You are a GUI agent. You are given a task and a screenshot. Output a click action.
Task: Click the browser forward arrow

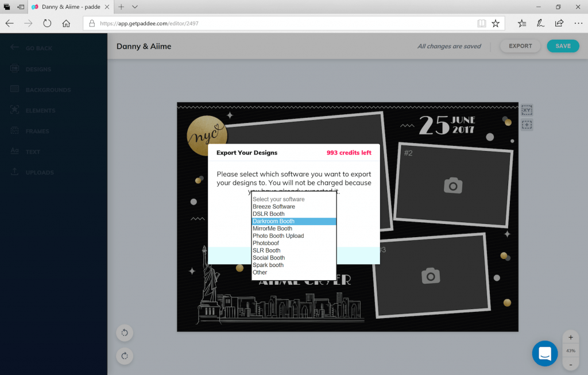28,23
